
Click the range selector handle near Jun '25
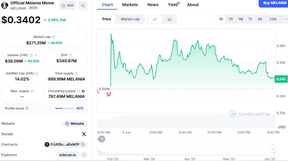(x=273, y=149)
